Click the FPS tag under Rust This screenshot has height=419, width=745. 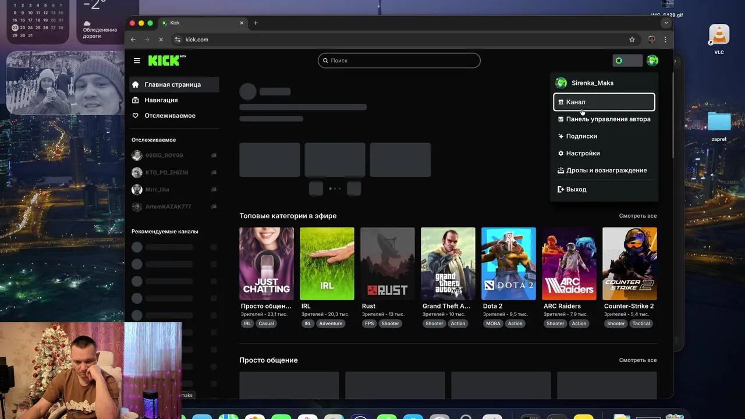click(x=369, y=324)
